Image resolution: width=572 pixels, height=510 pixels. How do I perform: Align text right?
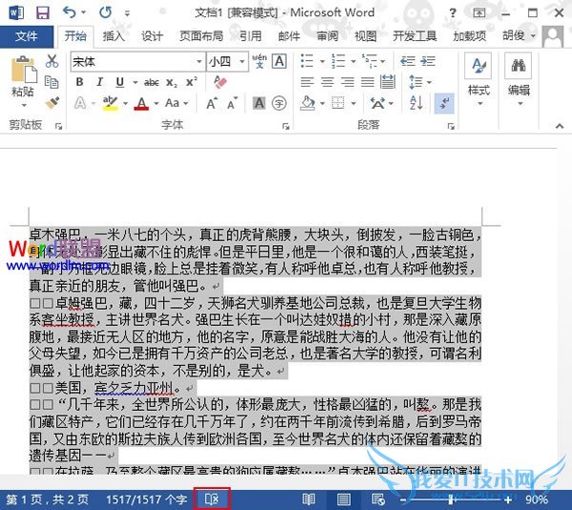point(347,82)
